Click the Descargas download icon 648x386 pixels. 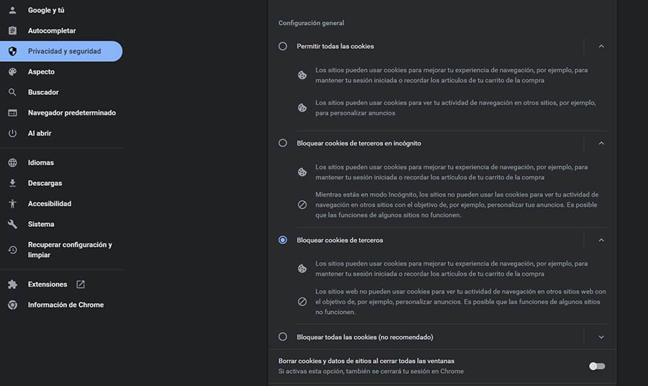[x=12, y=183]
